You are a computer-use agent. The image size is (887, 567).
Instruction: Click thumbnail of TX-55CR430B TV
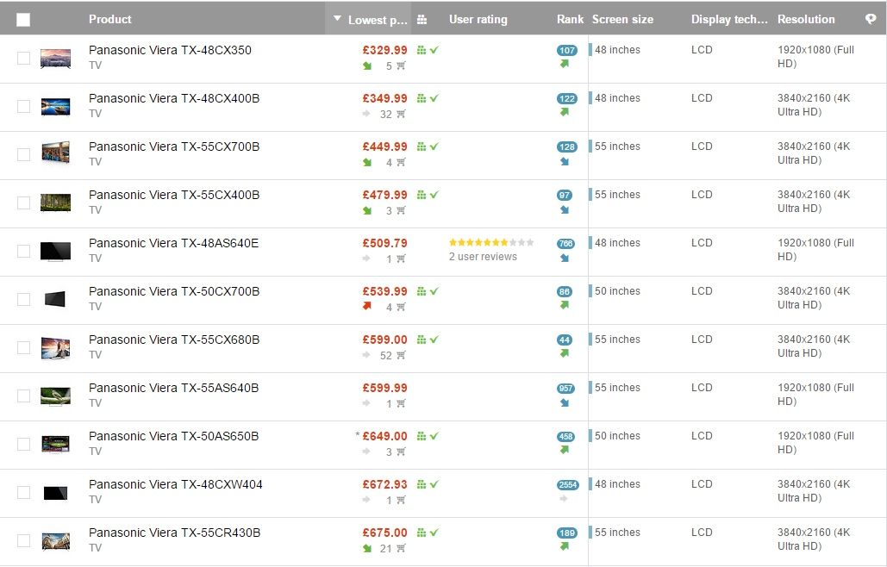(55, 541)
